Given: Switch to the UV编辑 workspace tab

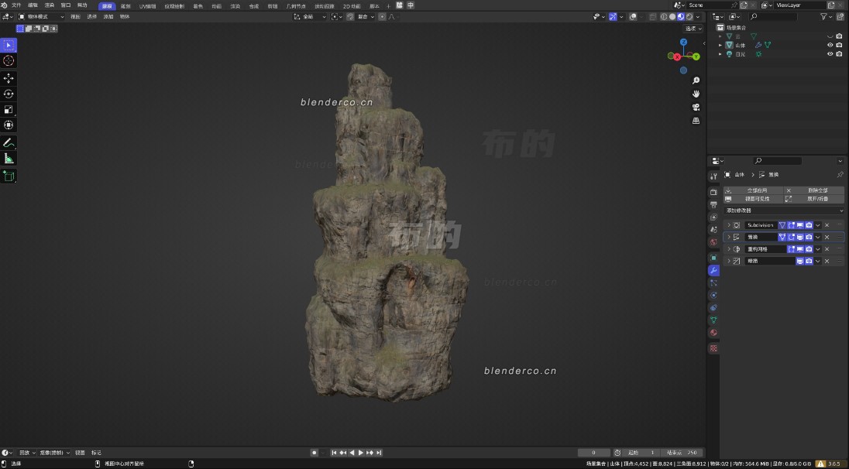Looking at the screenshot, I should [147, 6].
